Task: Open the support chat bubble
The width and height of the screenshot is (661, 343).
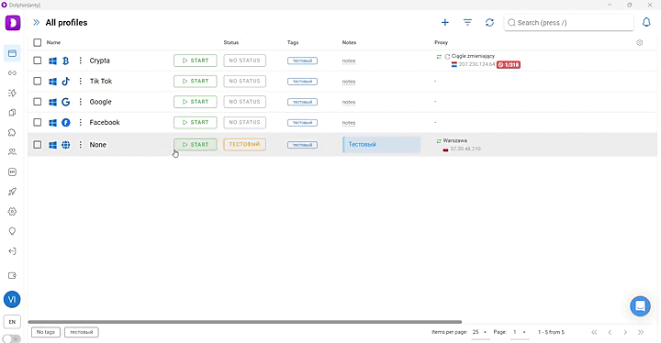Action: (x=640, y=306)
